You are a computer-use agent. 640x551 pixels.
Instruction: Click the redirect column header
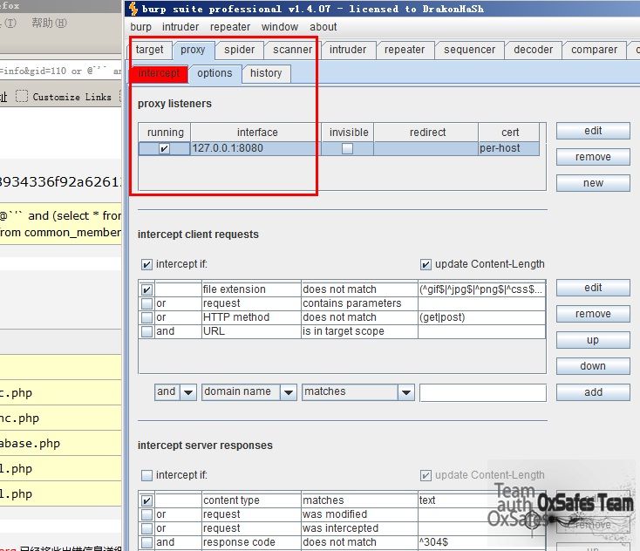click(x=426, y=133)
